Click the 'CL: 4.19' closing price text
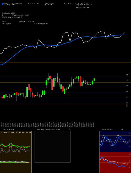Image resolution: width=131 pixels, height=173 pixels. 48,5
